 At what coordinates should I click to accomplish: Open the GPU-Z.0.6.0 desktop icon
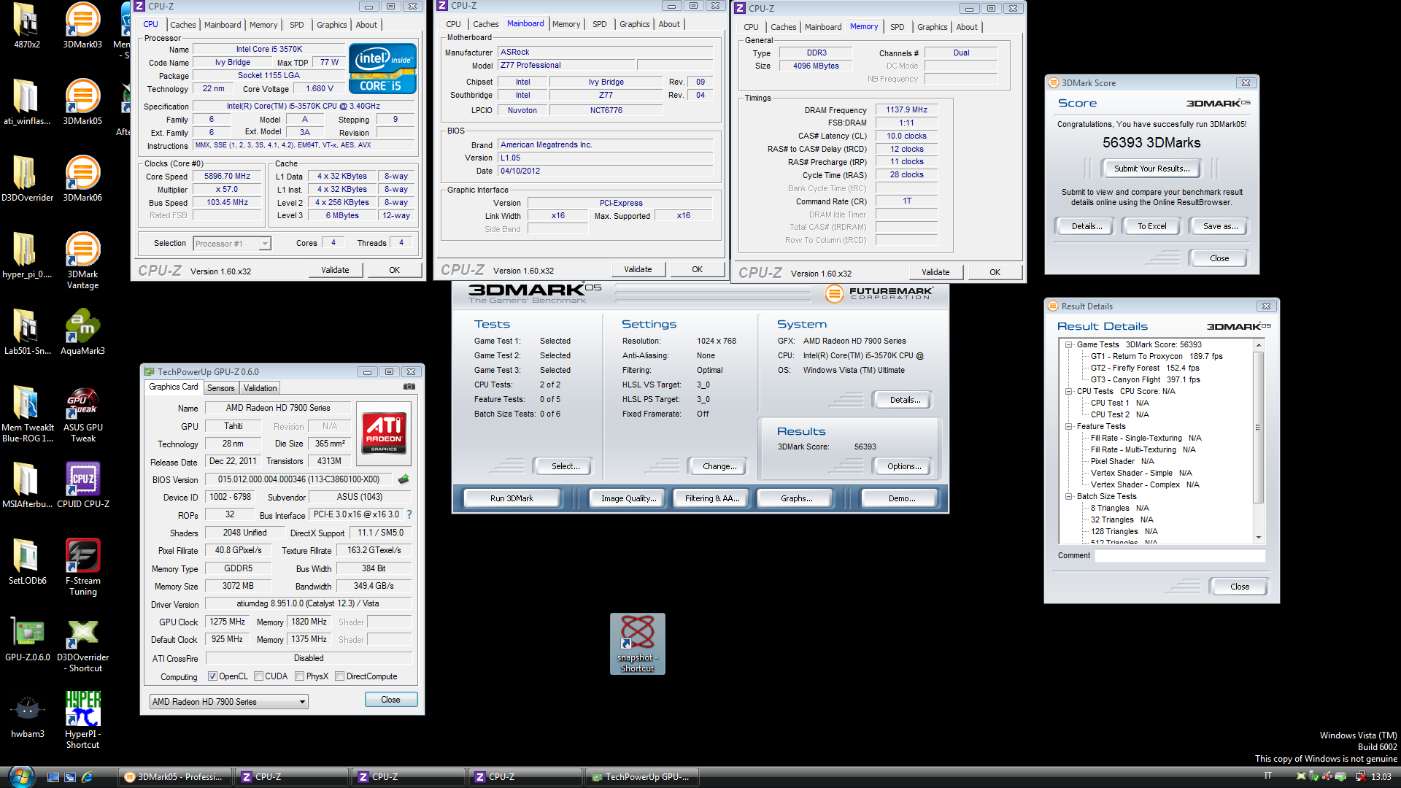point(27,638)
